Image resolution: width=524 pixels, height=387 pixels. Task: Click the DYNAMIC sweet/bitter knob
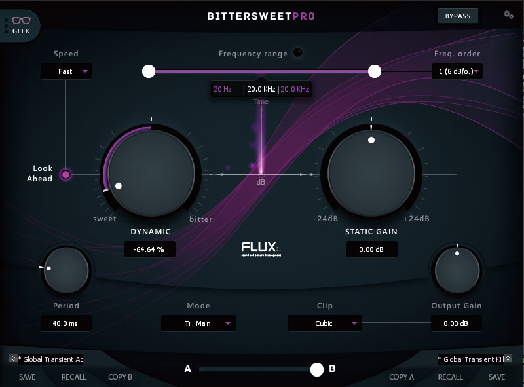pyautogui.click(x=151, y=174)
